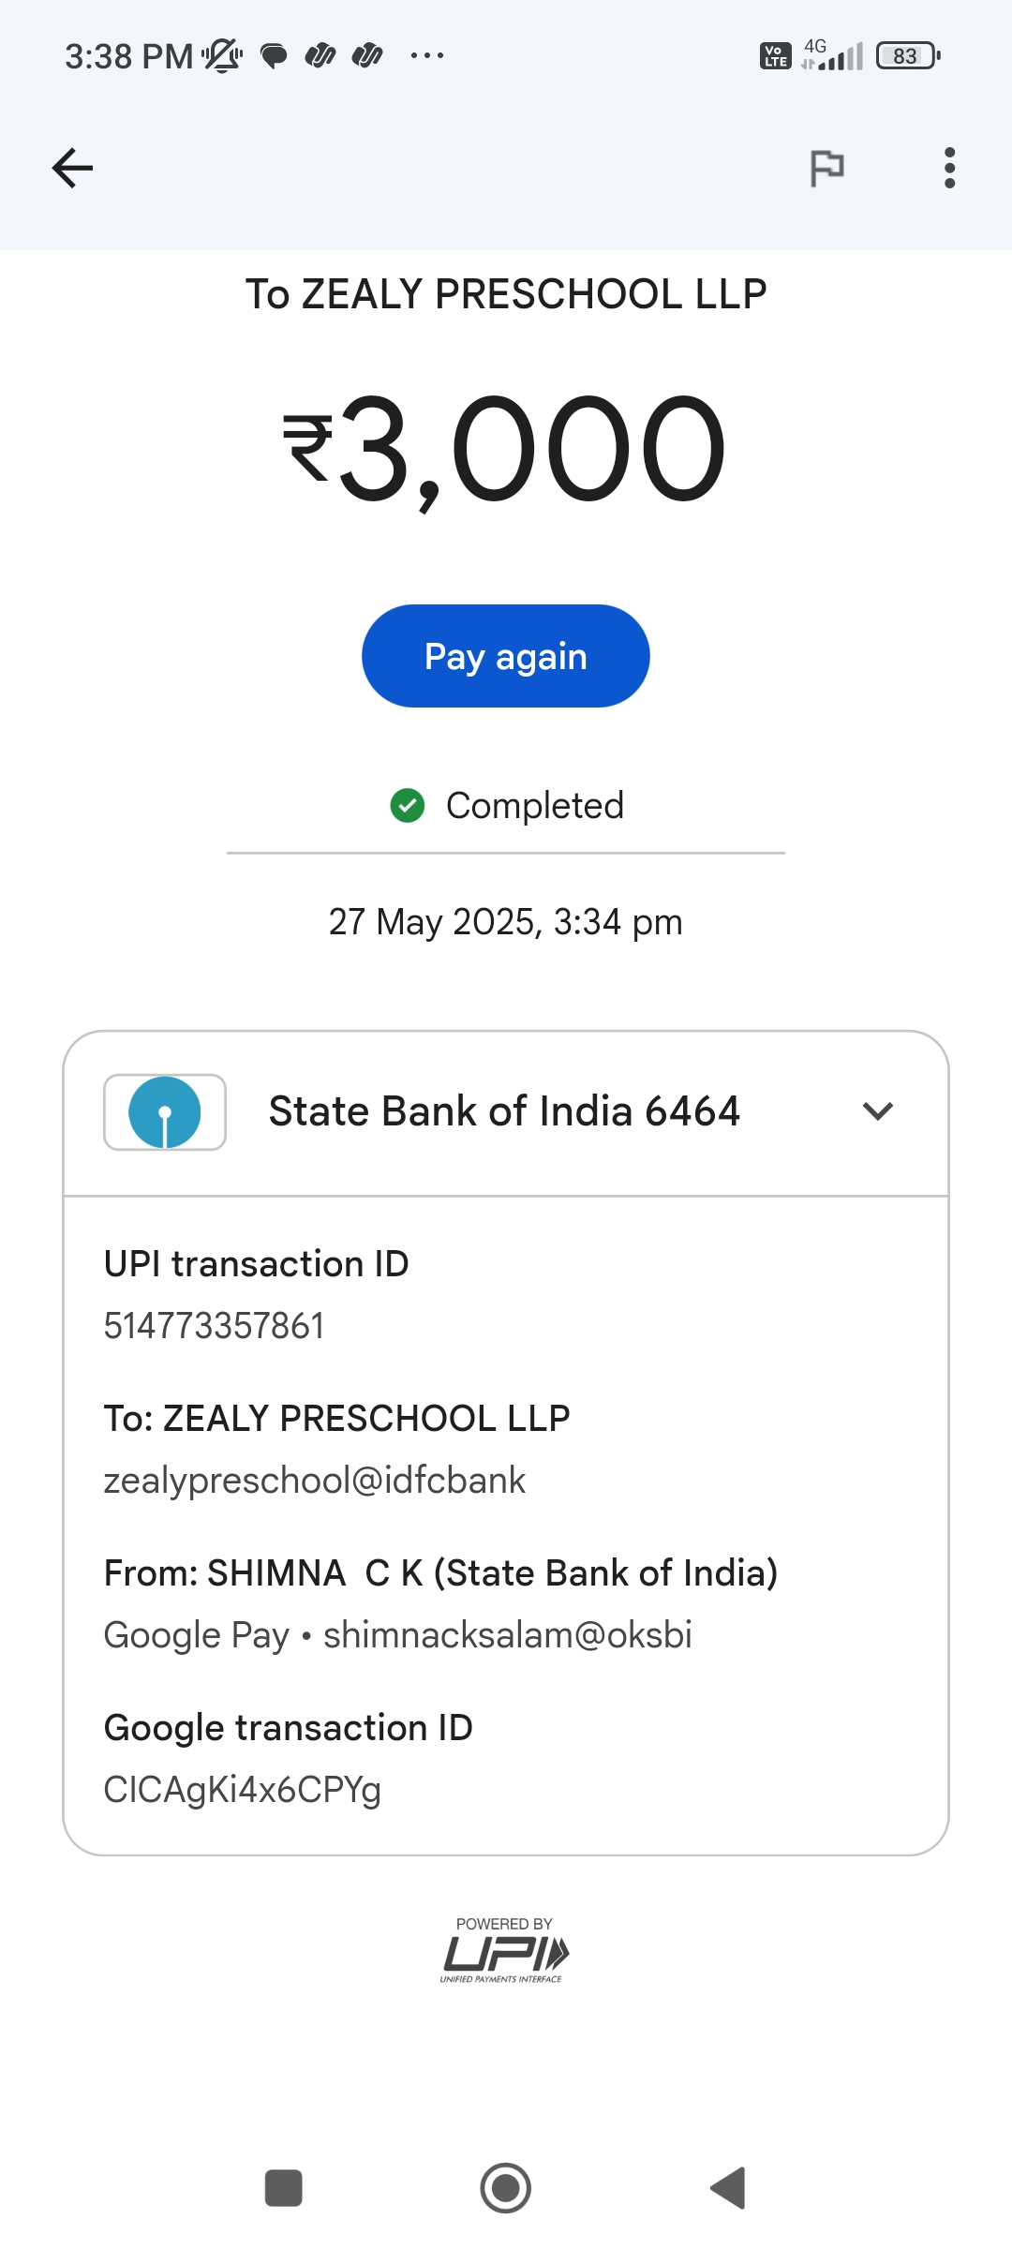Image resolution: width=1012 pixels, height=2249 pixels.
Task: Tap the flag report icon
Action: tap(826, 169)
